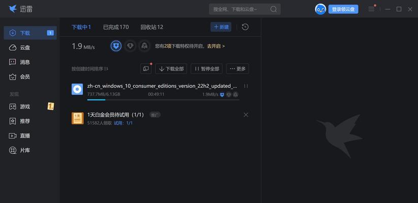Open the Xunlei logo home
This screenshot has width=418, height=203.
pos(20,9)
